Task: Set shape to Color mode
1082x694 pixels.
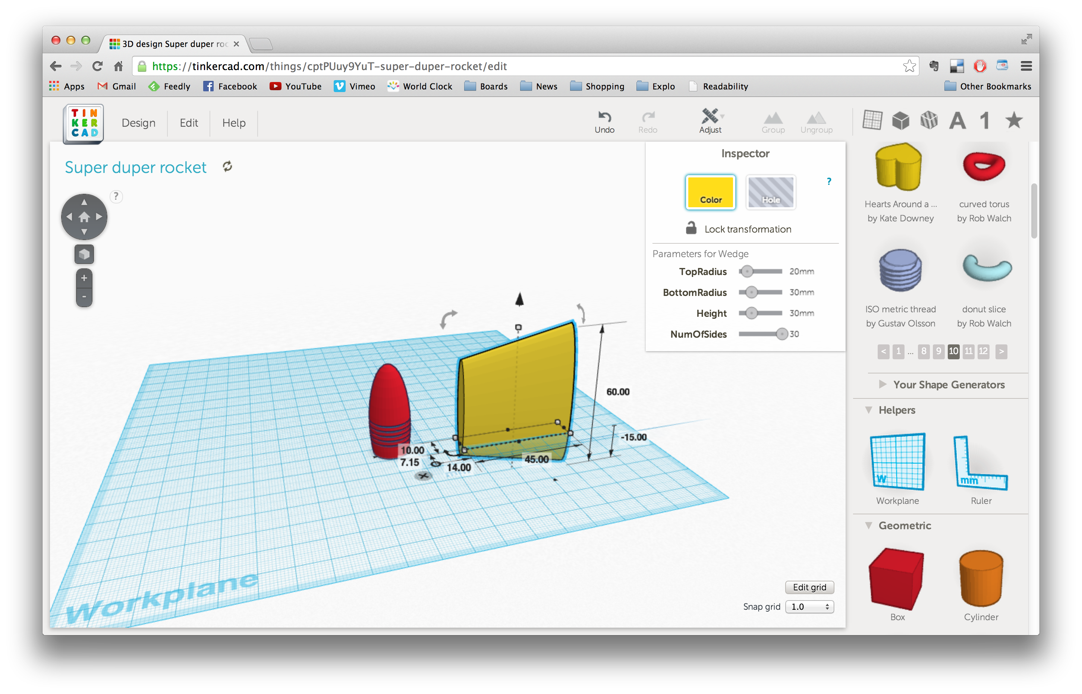Action: pos(710,192)
